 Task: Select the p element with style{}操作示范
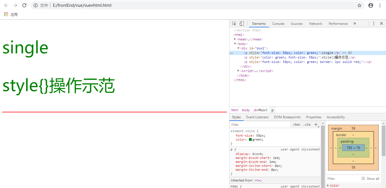pyautogui.click(x=307, y=57)
